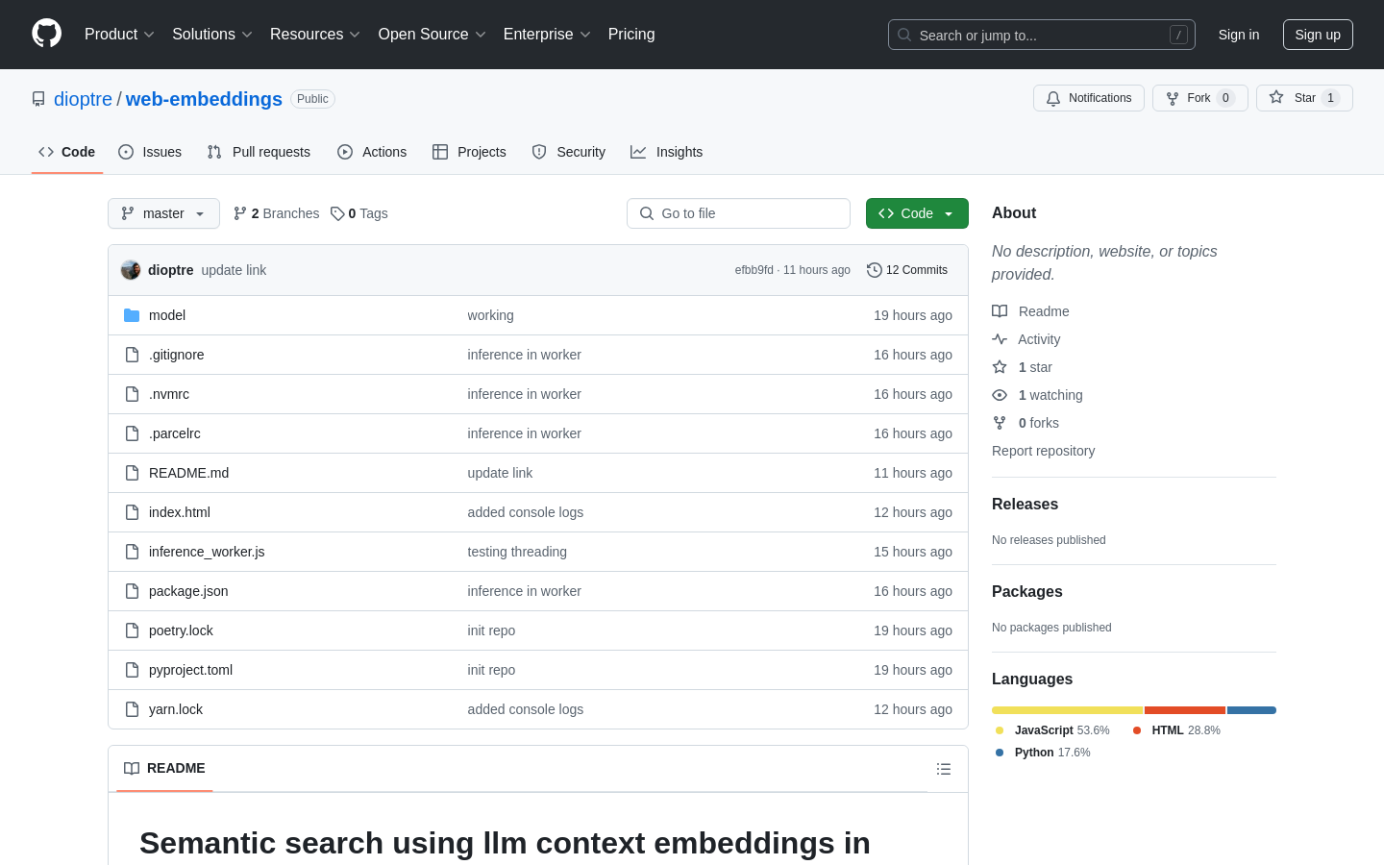Click the package.json file icon
1384x865 pixels.
[132, 591]
